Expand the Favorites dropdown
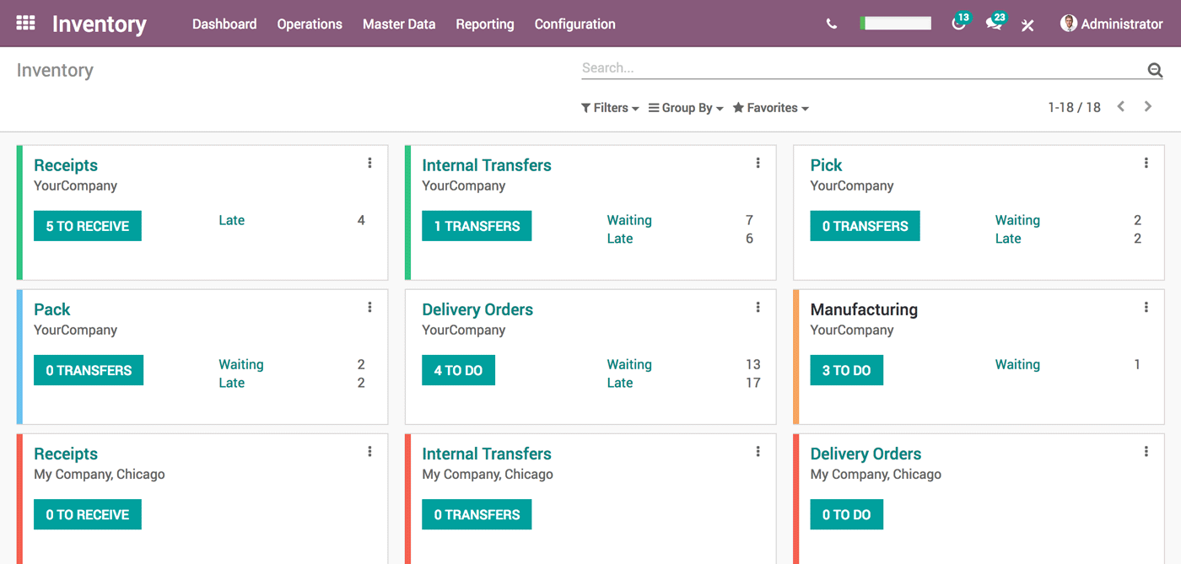 (771, 108)
